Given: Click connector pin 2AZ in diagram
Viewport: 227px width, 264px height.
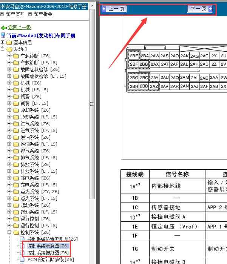Looking at the screenshot, I should tap(154, 86).
